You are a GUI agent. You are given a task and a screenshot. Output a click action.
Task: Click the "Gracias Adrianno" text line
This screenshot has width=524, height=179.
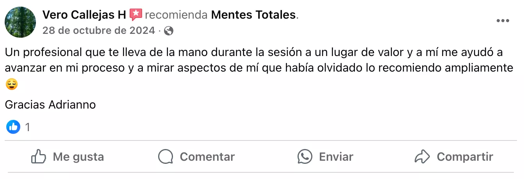[x=50, y=105]
